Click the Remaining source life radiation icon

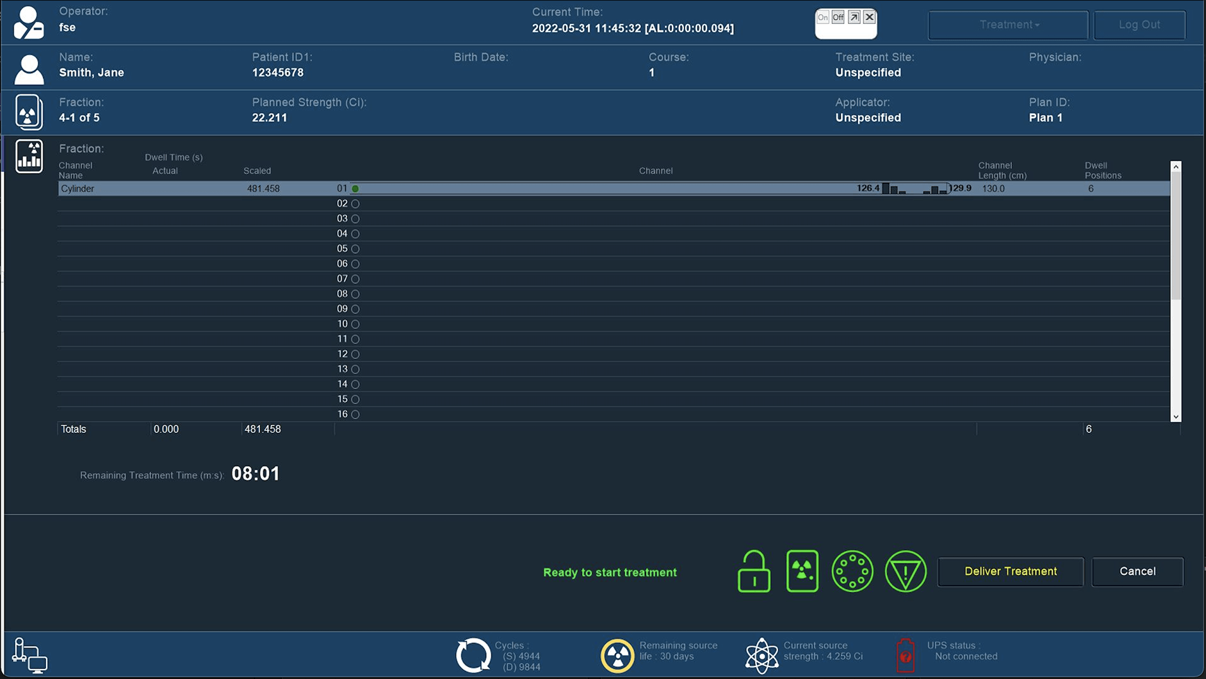tap(617, 656)
